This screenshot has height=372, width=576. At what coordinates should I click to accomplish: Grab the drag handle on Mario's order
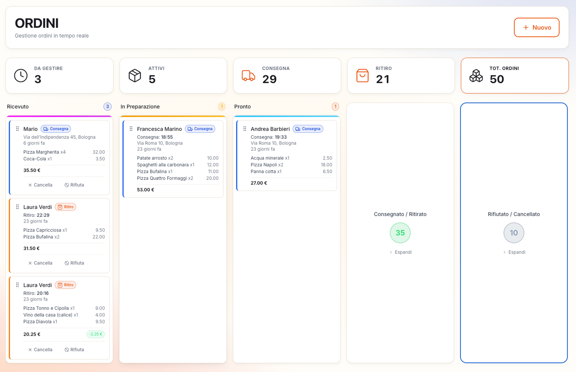(17, 129)
